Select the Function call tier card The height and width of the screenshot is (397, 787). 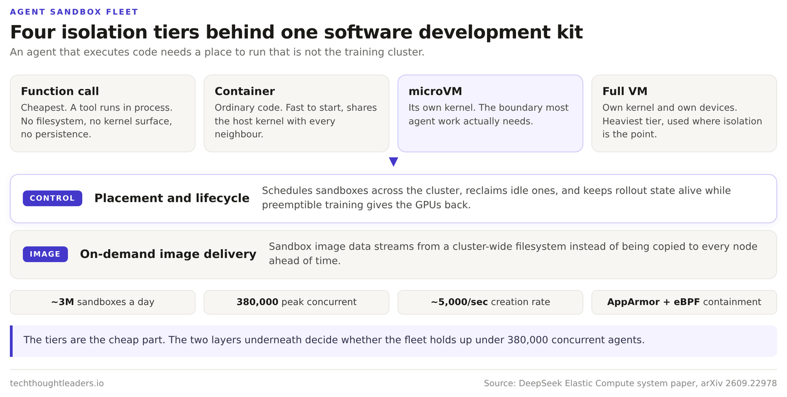click(x=103, y=113)
